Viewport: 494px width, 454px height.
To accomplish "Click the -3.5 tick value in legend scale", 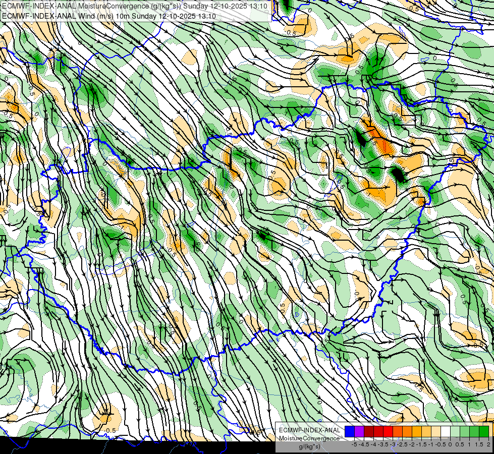I will 383,444.
